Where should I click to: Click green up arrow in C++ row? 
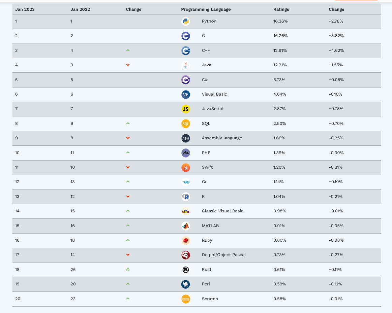(128, 50)
